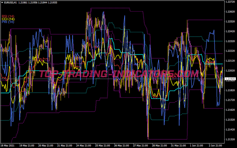237x148 pixels.
Task: Click the 1.22020 price axis label
Action: click(x=230, y=70)
